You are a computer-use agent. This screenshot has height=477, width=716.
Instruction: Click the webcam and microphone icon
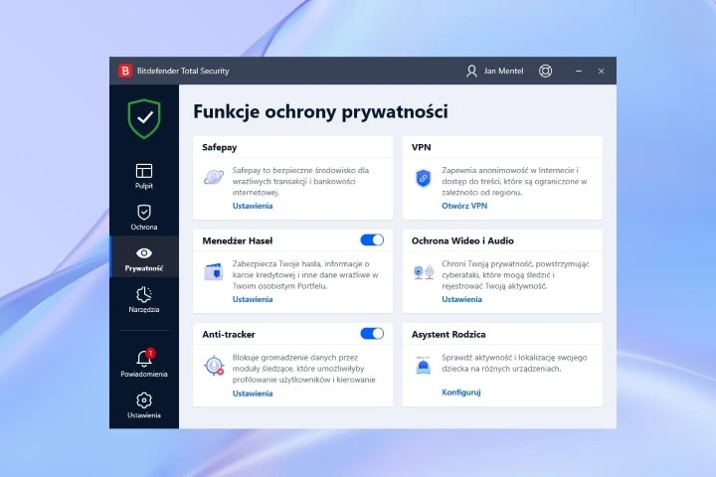pyautogui.click(x=424, y=272)
